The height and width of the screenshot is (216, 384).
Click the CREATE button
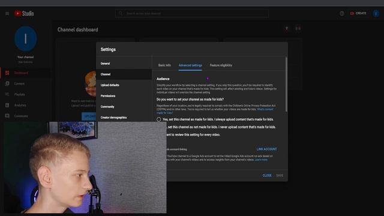pos(358,13)
